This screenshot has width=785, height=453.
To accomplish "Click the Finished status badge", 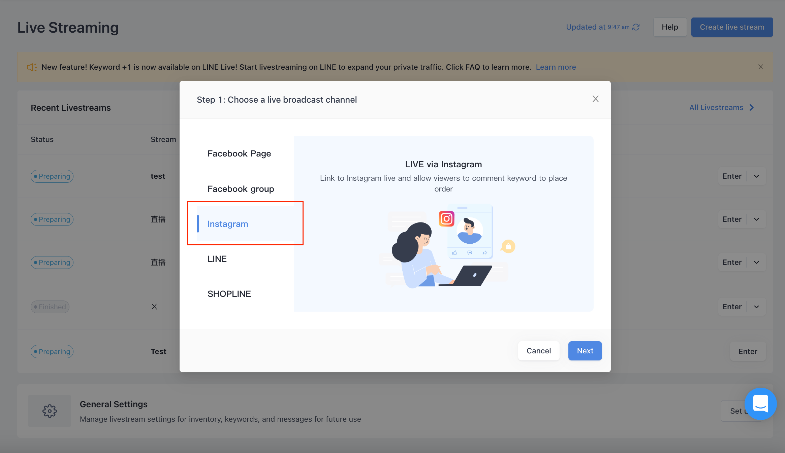I will tap(50, 307).
